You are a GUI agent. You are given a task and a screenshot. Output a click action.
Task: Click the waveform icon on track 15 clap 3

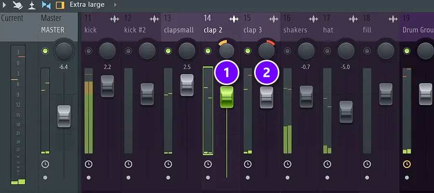pyautogui.click(x=274, y=19)
